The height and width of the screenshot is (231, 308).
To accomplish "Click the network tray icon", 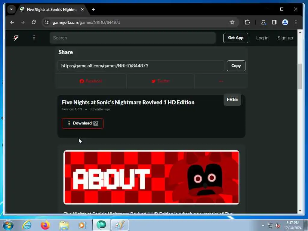I will coord(270,226).
